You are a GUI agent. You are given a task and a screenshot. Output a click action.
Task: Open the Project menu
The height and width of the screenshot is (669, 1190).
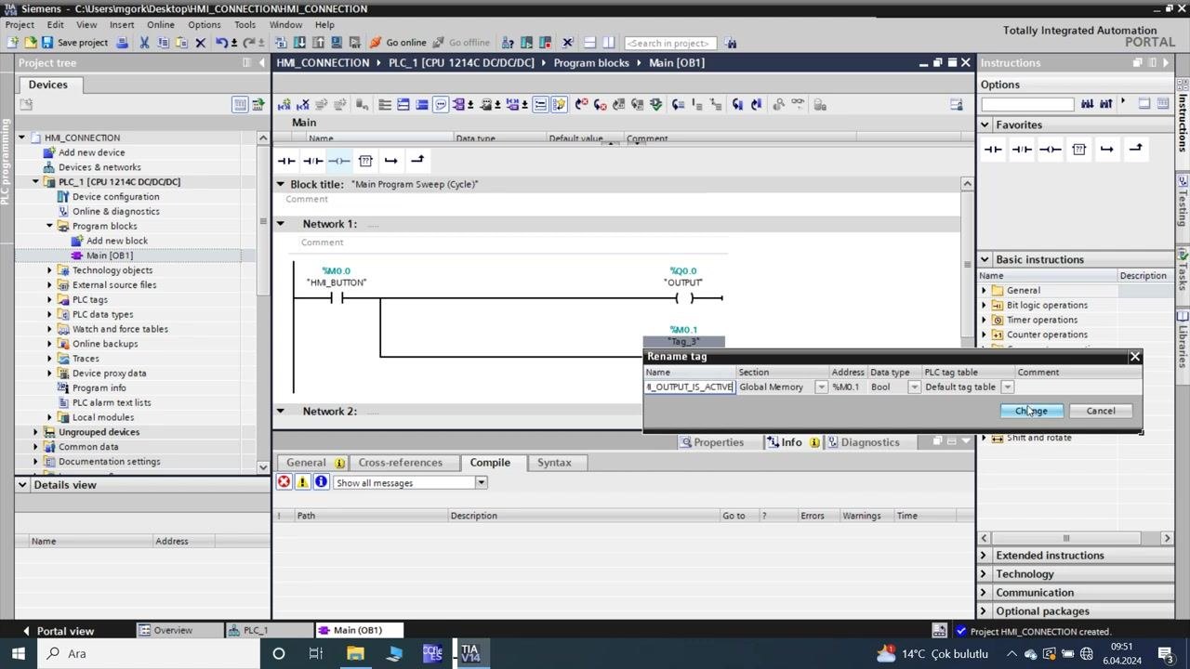tap(20, 25)
